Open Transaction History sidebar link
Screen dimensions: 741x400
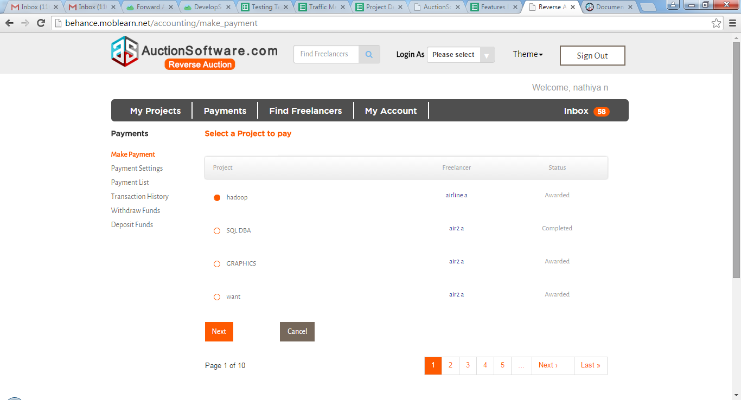(x=140, y=197)
